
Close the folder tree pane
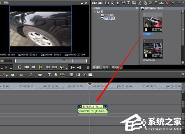point(137,8)
